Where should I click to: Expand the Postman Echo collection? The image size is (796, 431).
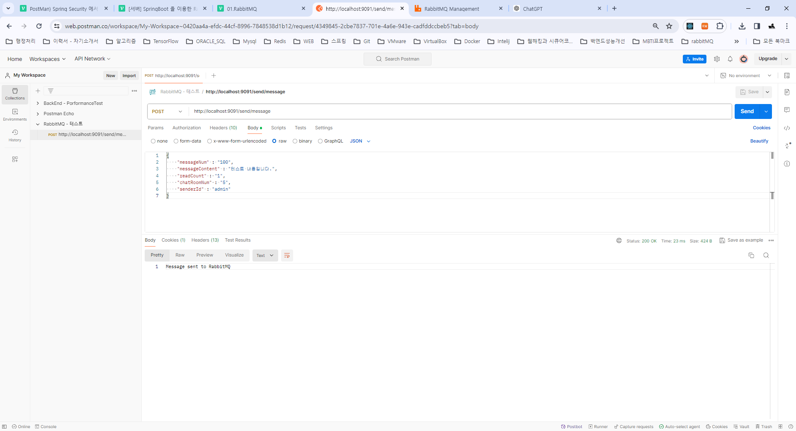point(38,114)
